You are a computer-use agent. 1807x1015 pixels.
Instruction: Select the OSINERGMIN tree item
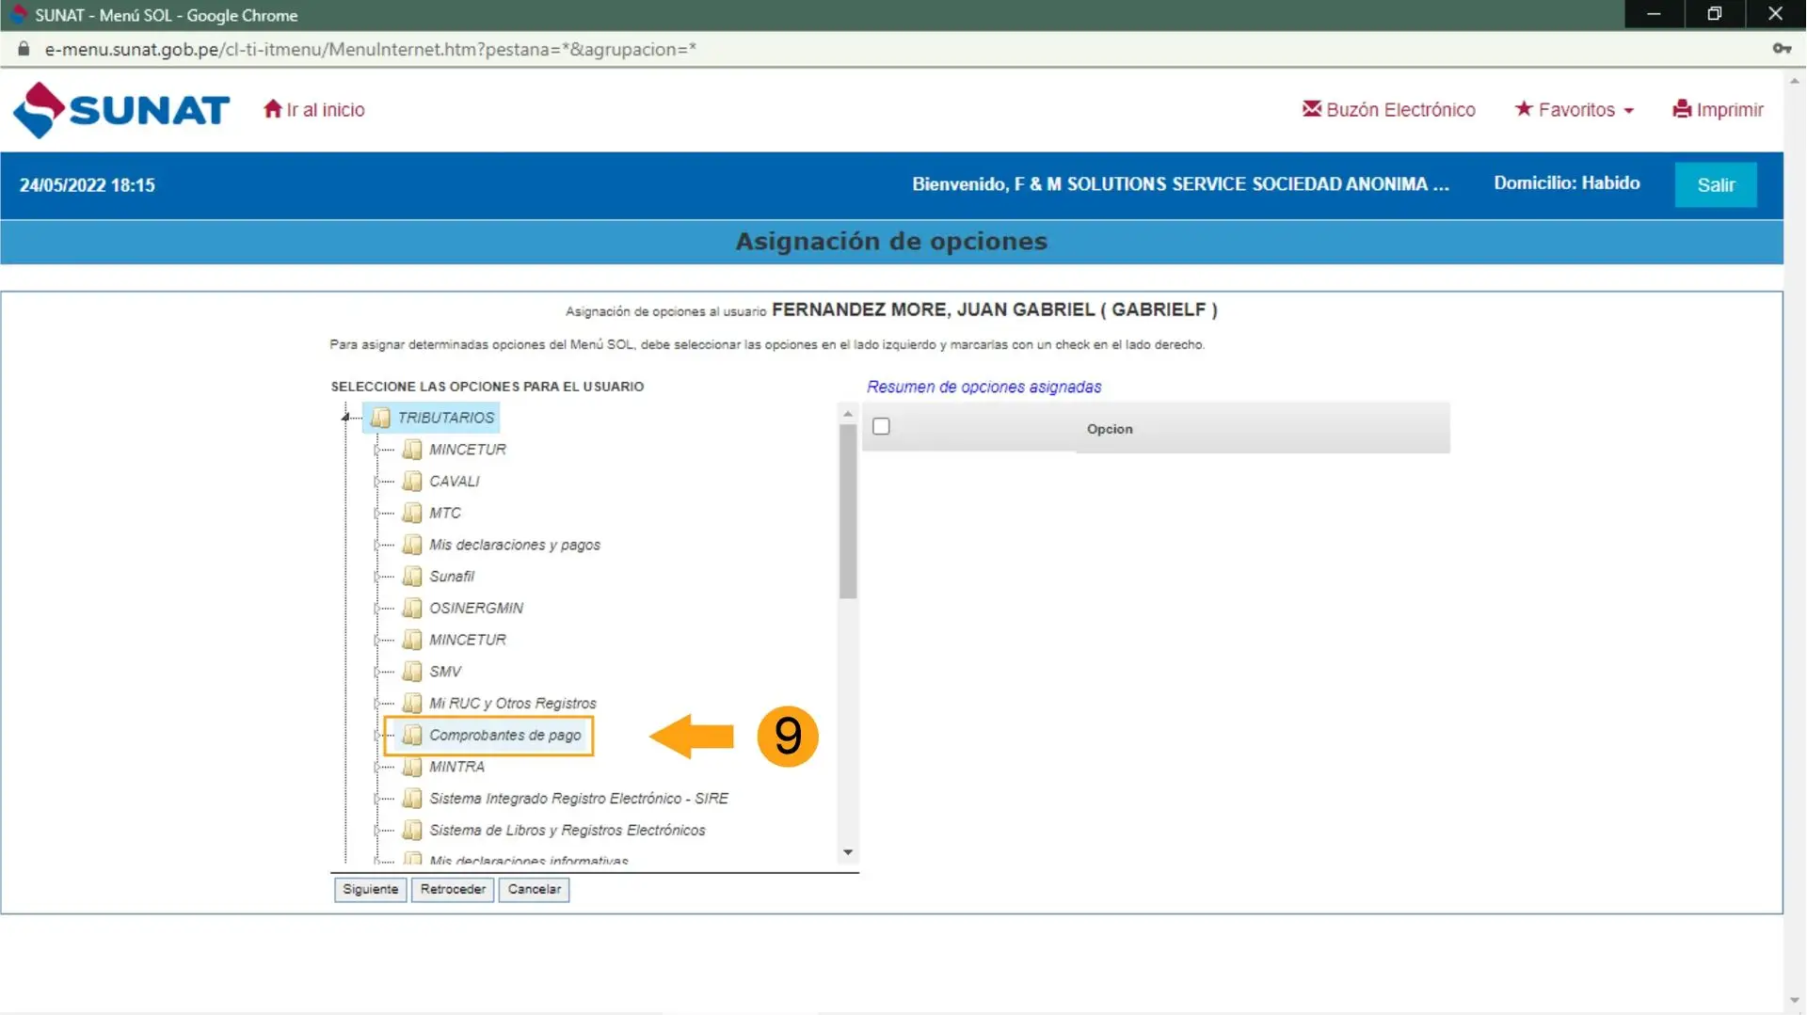(x=476, y=609)
